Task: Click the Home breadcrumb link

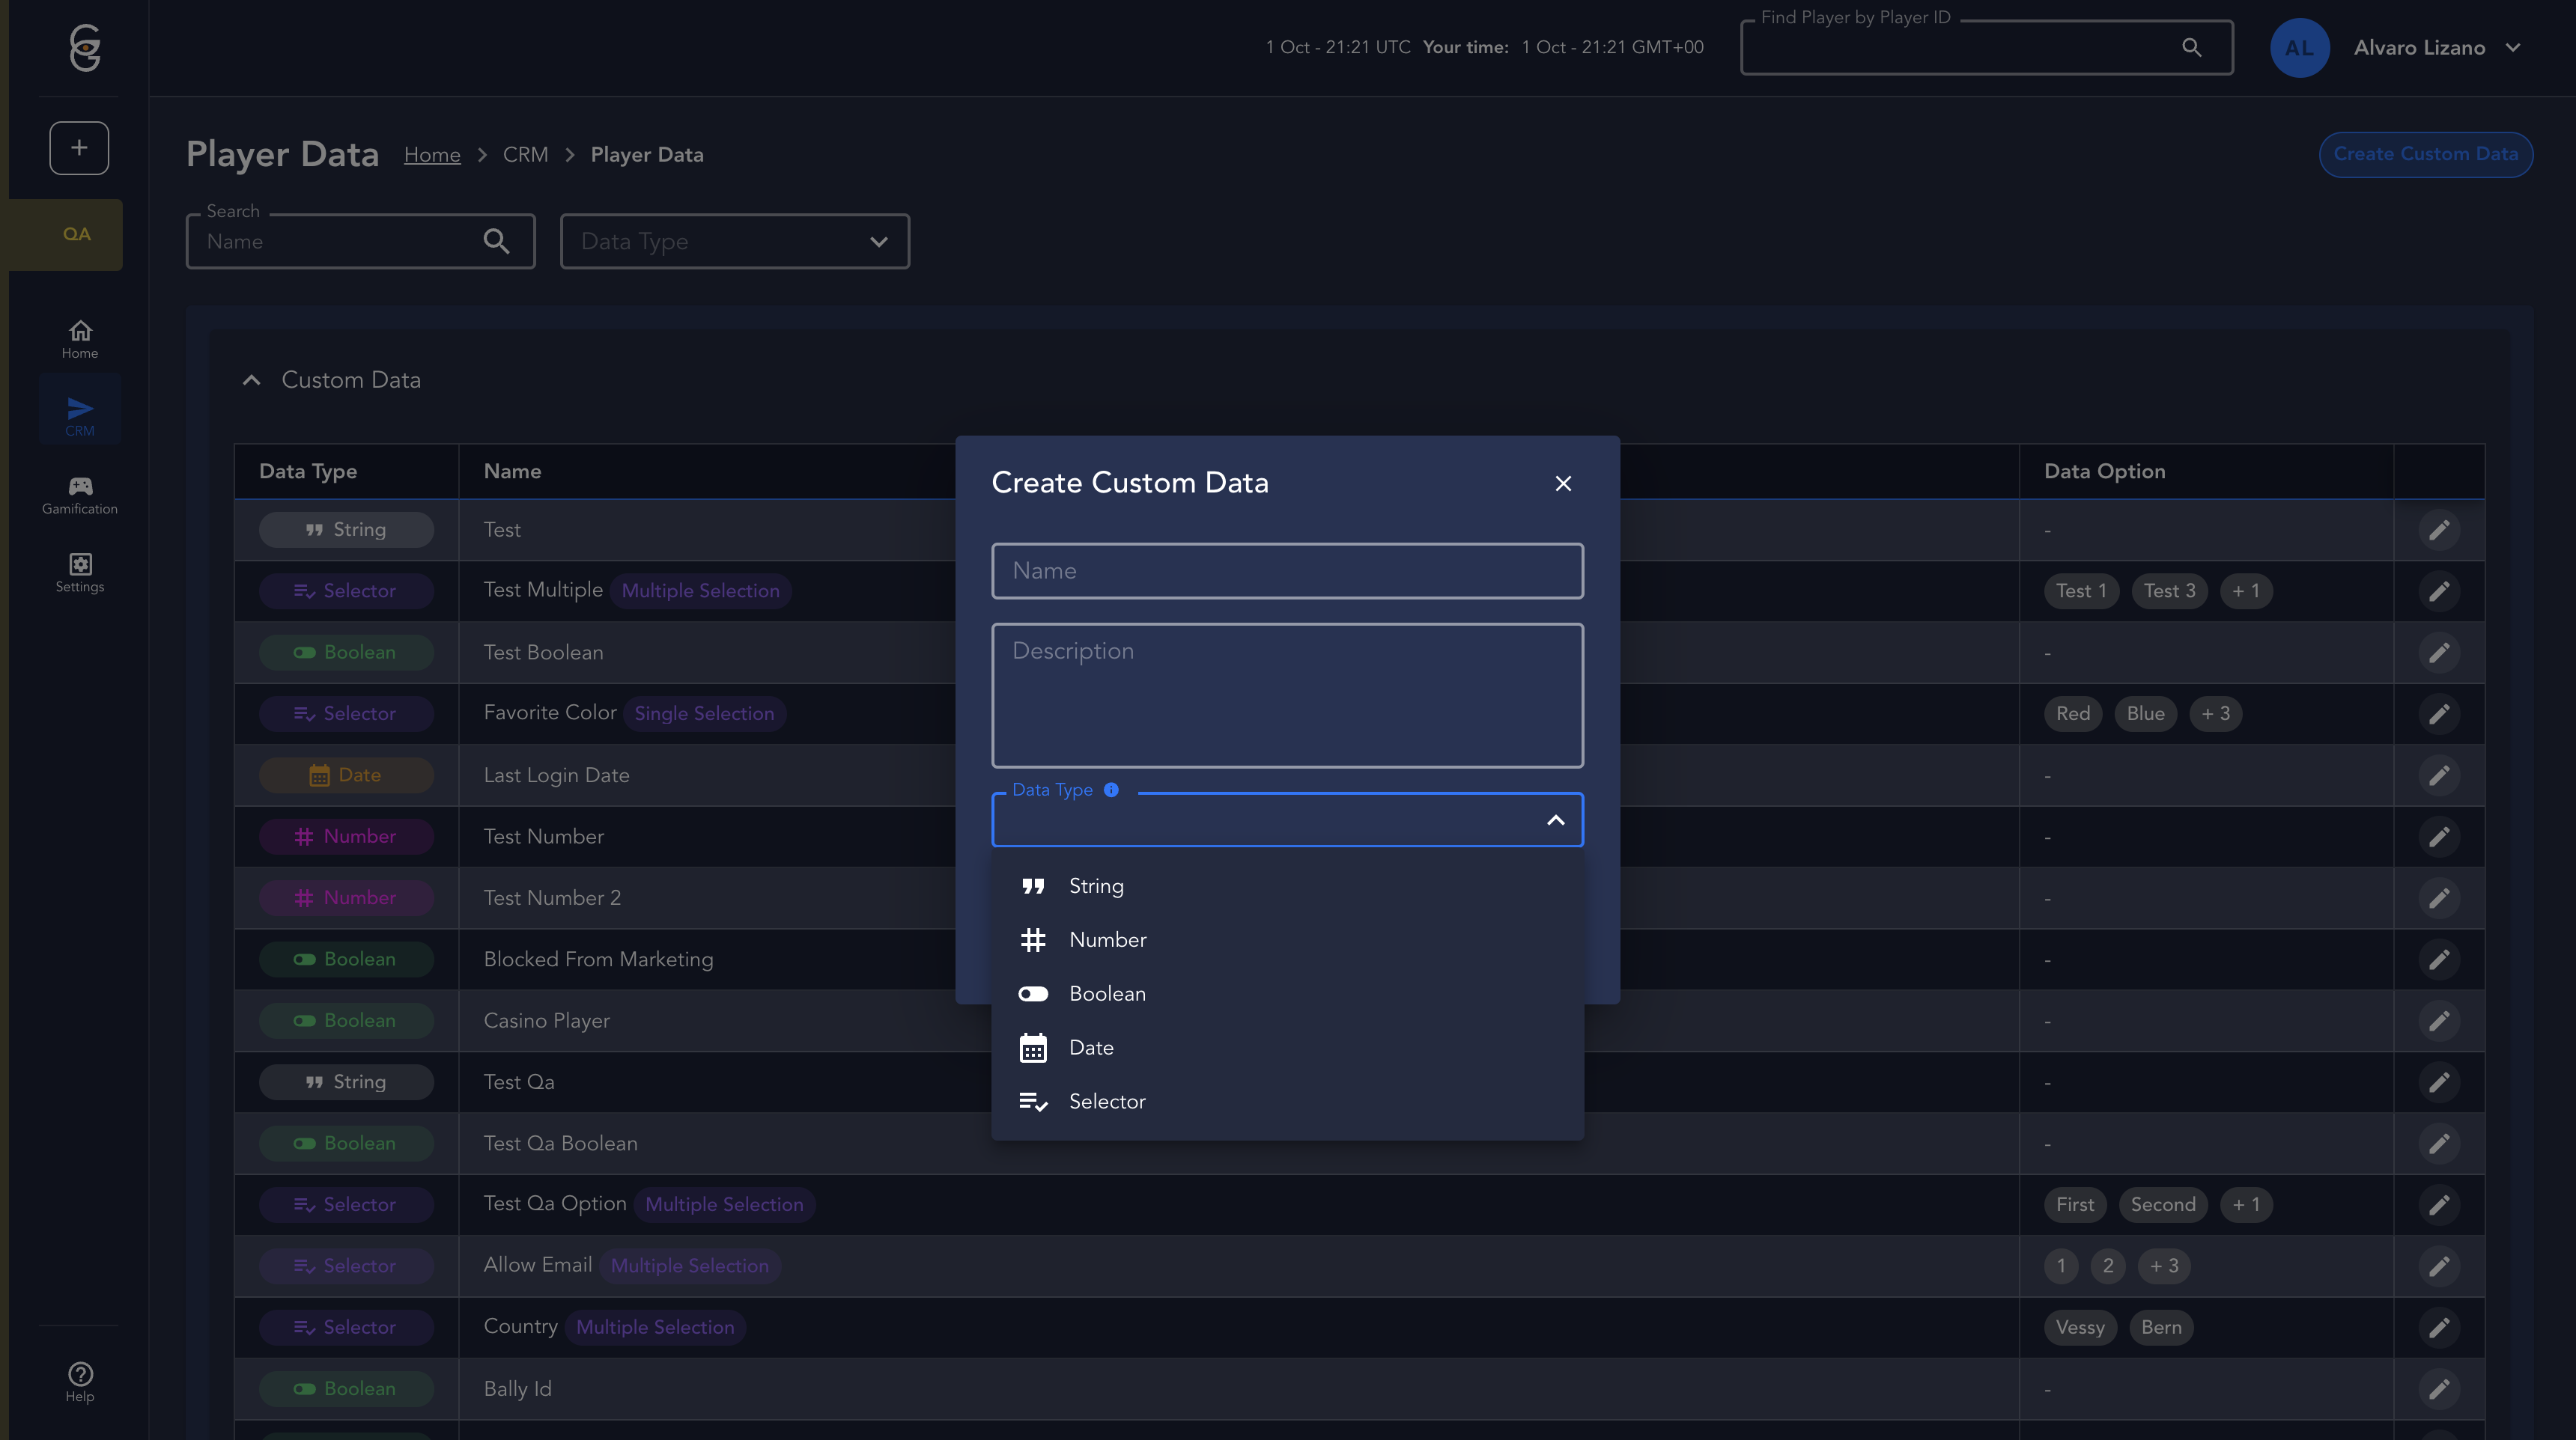Action: pyautogui.click(x=432, y=155)
